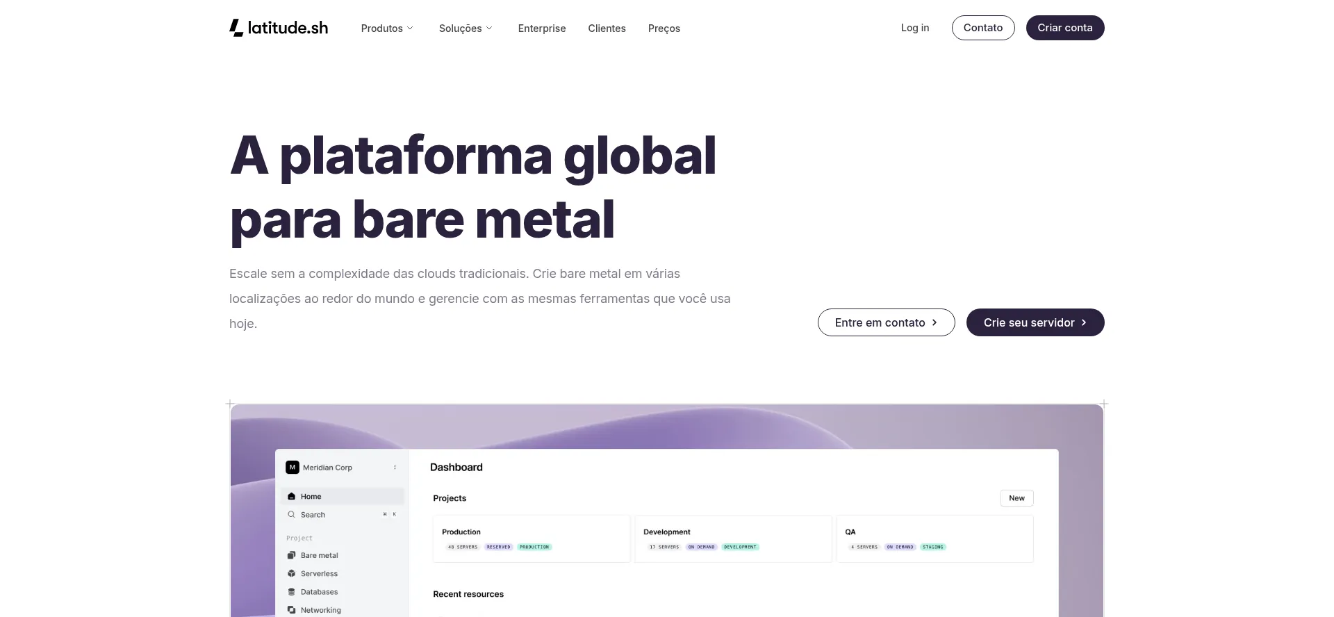
Task: Click the "48 SERVERS" tag
Action: click(x=463, y=547)
